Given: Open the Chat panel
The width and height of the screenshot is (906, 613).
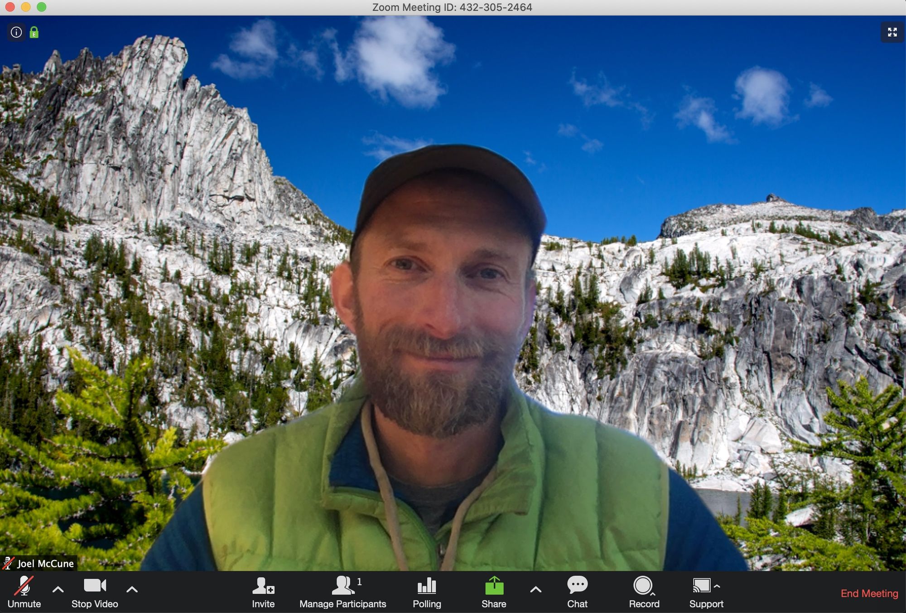Looking at the screenshot, I should click(577, 592).
